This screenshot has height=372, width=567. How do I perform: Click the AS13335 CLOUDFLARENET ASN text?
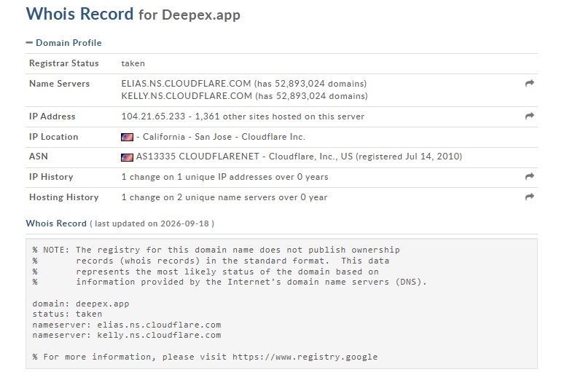pyautogui.click(x=198, y=157)
